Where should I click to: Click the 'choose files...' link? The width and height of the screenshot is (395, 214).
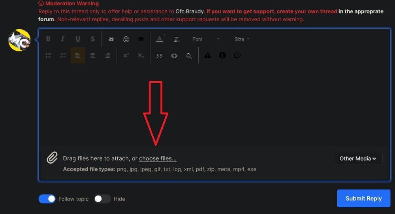pos(158,158)
